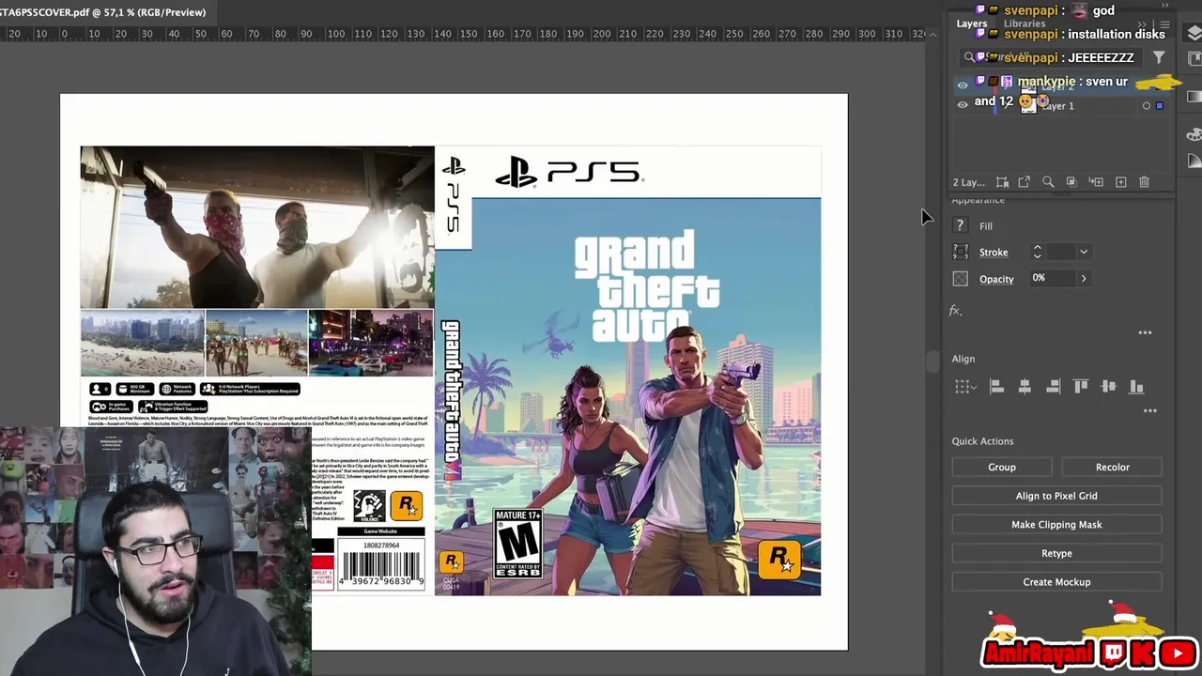Viewport: 1202px width, 676px height.
Task: Click Horizontal Align Center icon
Action: click(1025, 387)
